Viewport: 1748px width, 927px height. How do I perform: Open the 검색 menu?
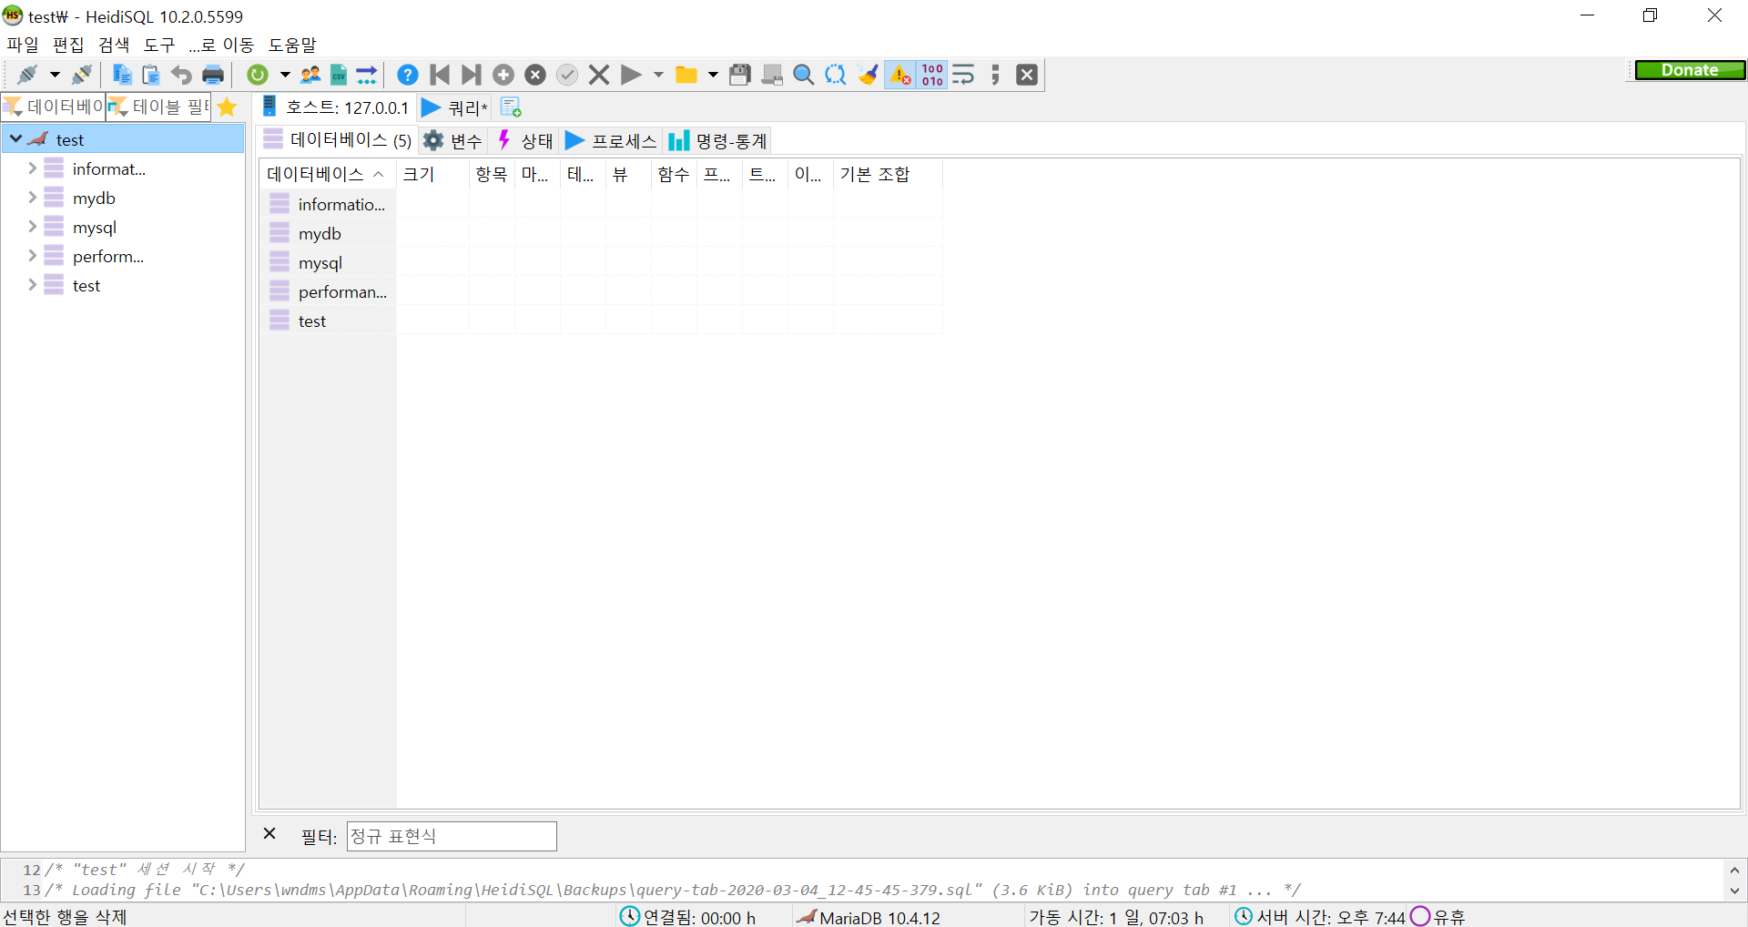114,45
